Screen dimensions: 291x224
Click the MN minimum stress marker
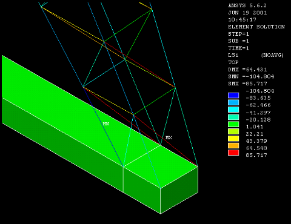[106, 124]
